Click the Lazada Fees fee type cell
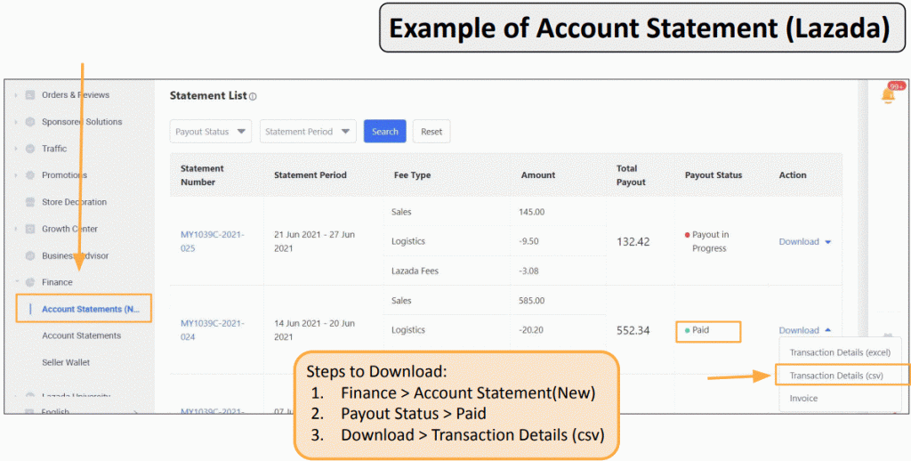Image resolution: width=911 pixels, height=461 pixels. coord(415,271)
